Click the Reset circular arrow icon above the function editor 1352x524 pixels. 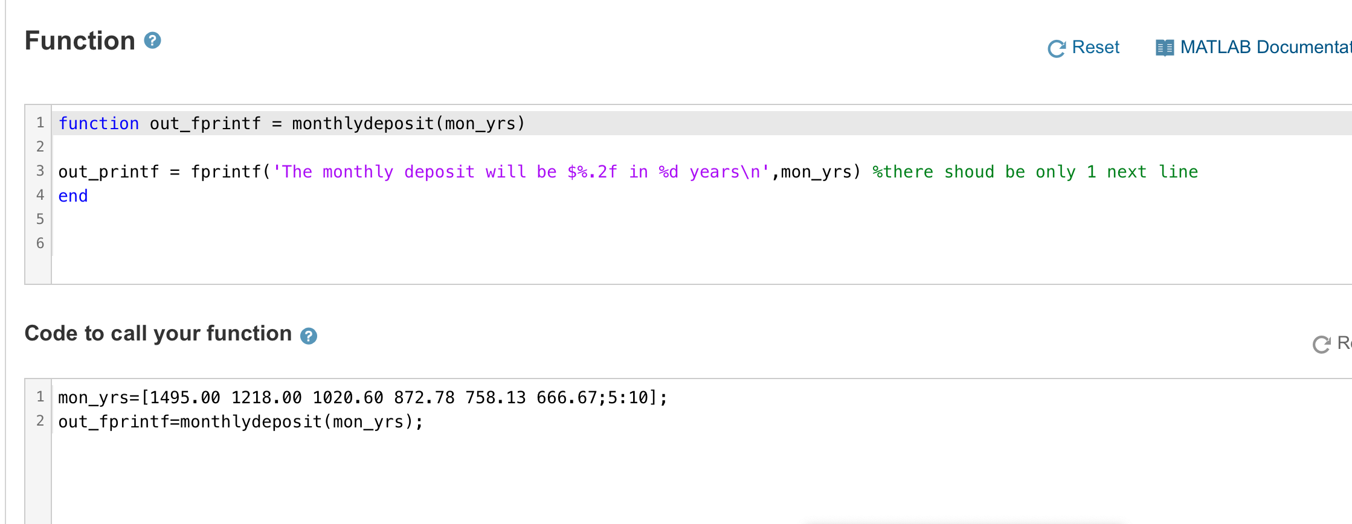click(x=1056, y=48)
